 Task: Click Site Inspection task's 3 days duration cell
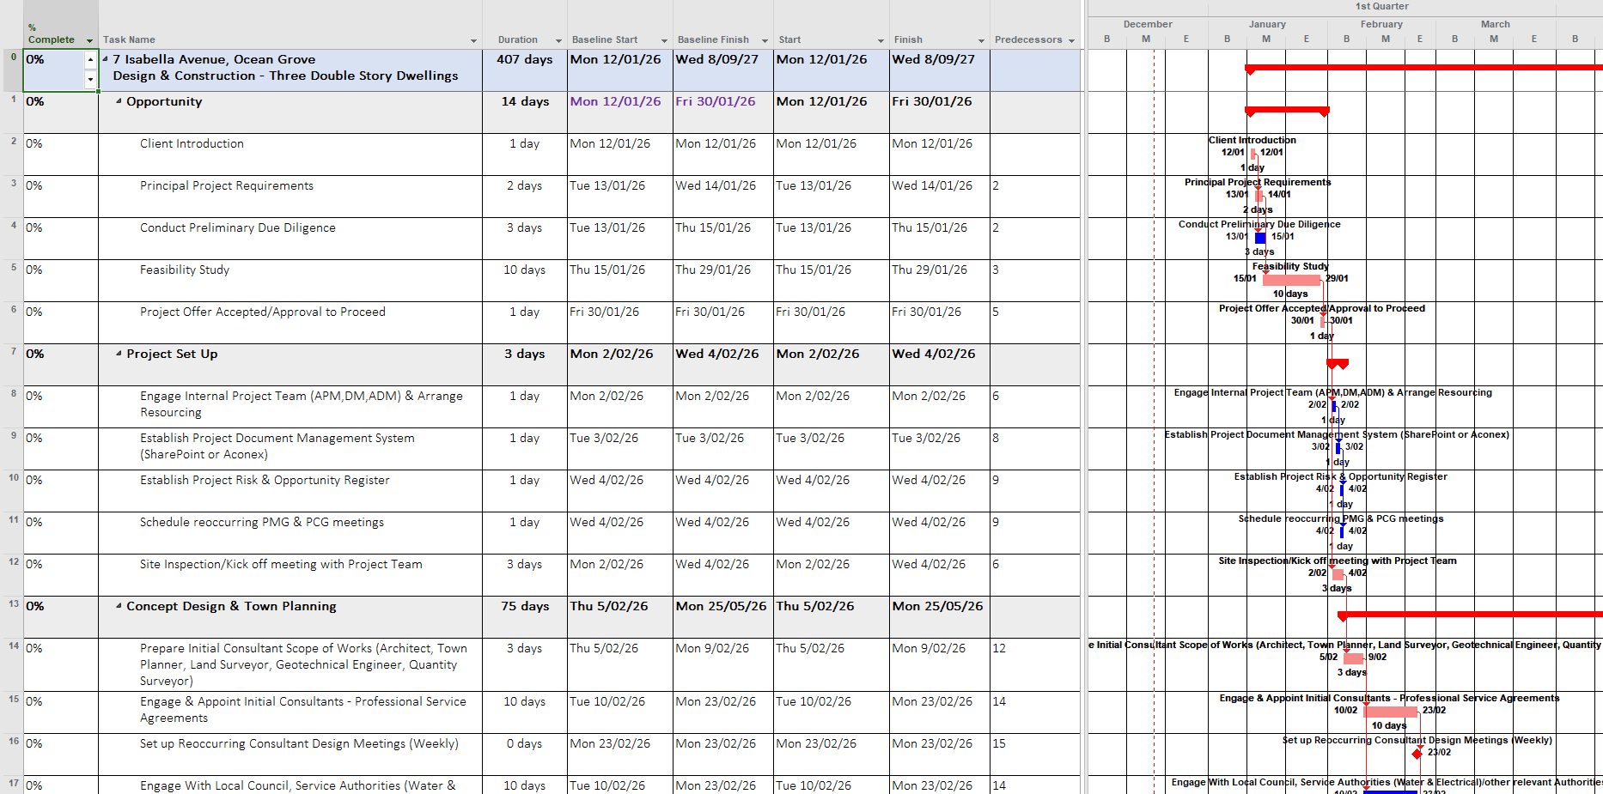coord(524,573)
